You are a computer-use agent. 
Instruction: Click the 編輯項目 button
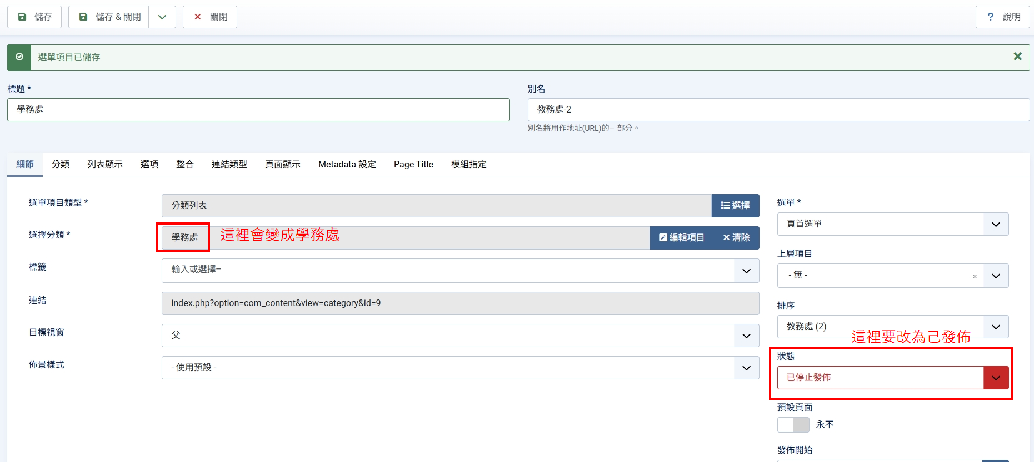click(682, 238)
